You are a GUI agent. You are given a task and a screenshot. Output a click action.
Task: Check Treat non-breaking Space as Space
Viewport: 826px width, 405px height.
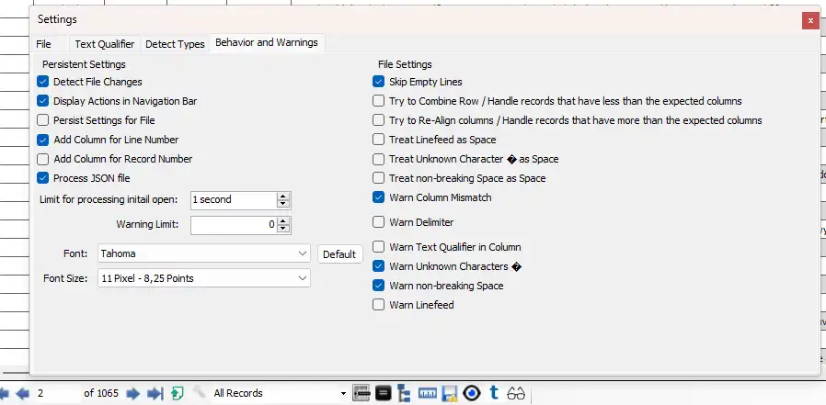click(x=378, y=178)
